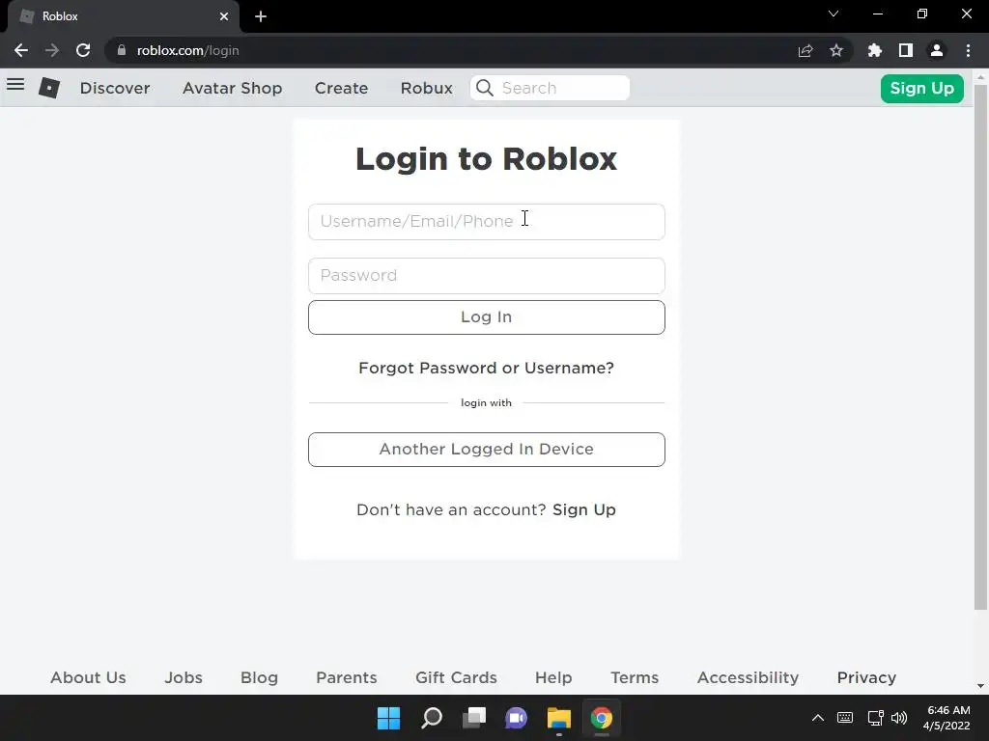Open Terms footer link
This screenshot has height=741, width=989.
(x=635, y=677)
